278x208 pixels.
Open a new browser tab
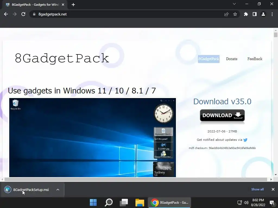73,5
